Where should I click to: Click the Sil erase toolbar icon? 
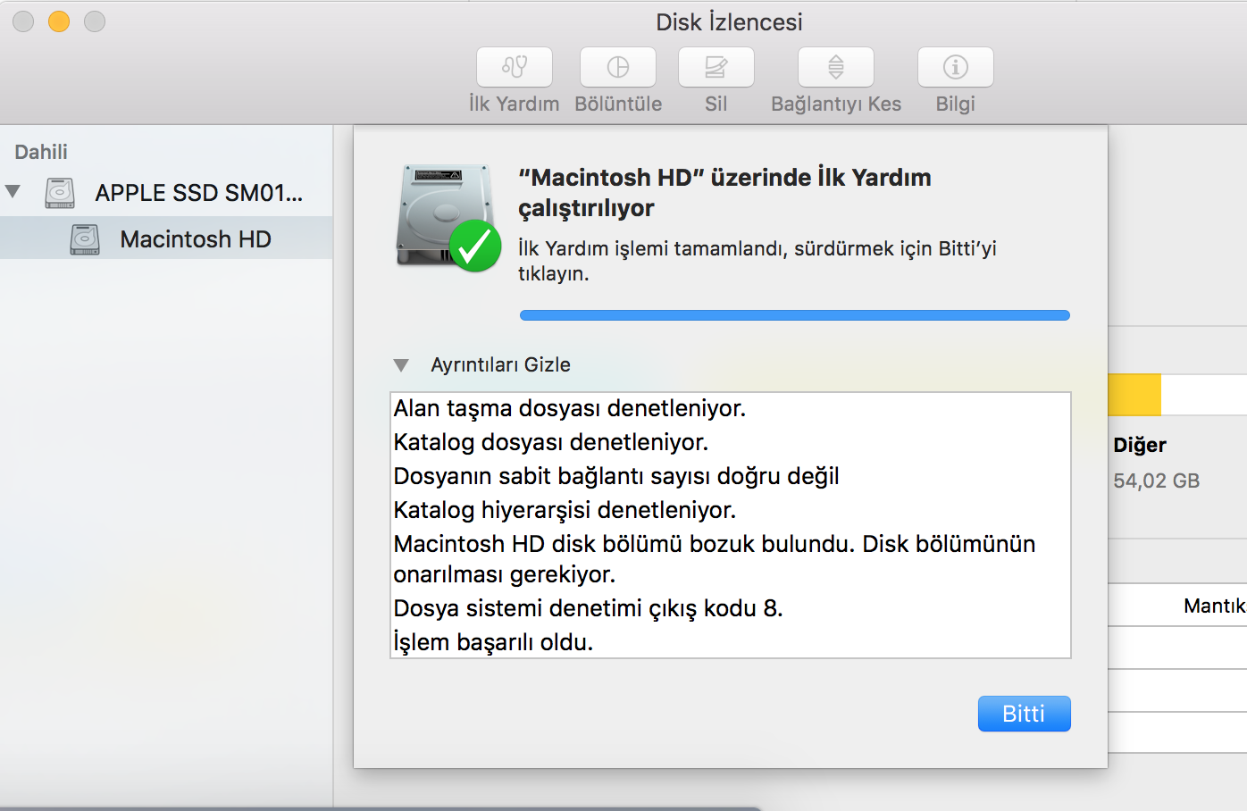[x=716, y=67]
